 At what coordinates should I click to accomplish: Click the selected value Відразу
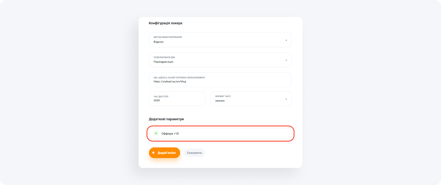(x=159, y=42)
